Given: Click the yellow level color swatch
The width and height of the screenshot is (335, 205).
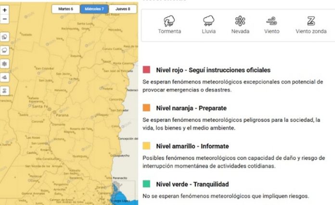Looking at the screenshot, I should [146, 146].
